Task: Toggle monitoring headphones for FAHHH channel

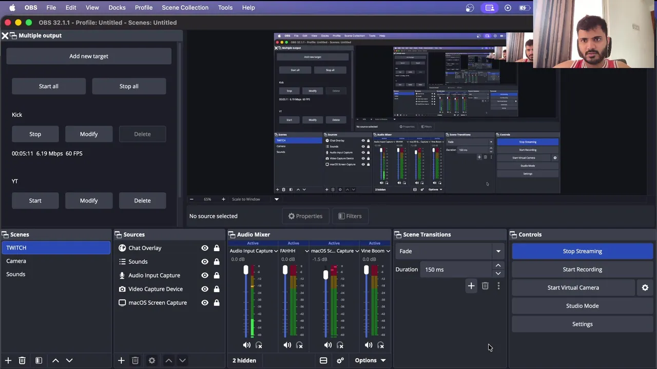Action: [x=299, y=345]
